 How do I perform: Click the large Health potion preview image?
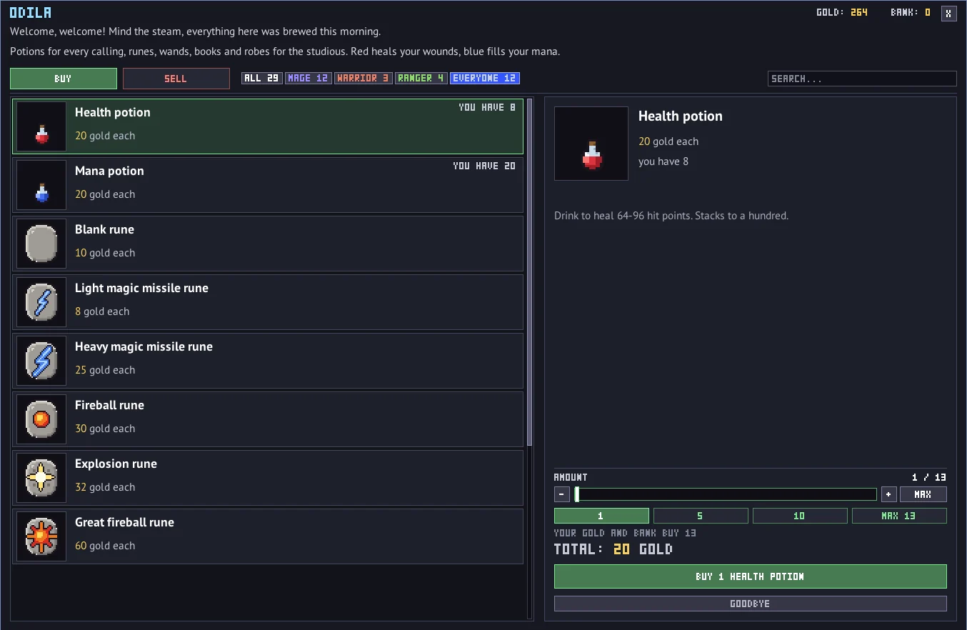click(591, 144)
